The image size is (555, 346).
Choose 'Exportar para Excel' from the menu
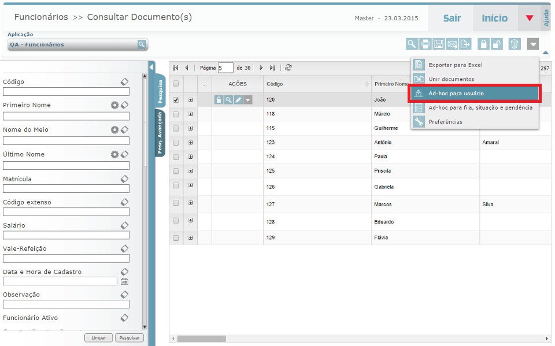pos(455,65)
